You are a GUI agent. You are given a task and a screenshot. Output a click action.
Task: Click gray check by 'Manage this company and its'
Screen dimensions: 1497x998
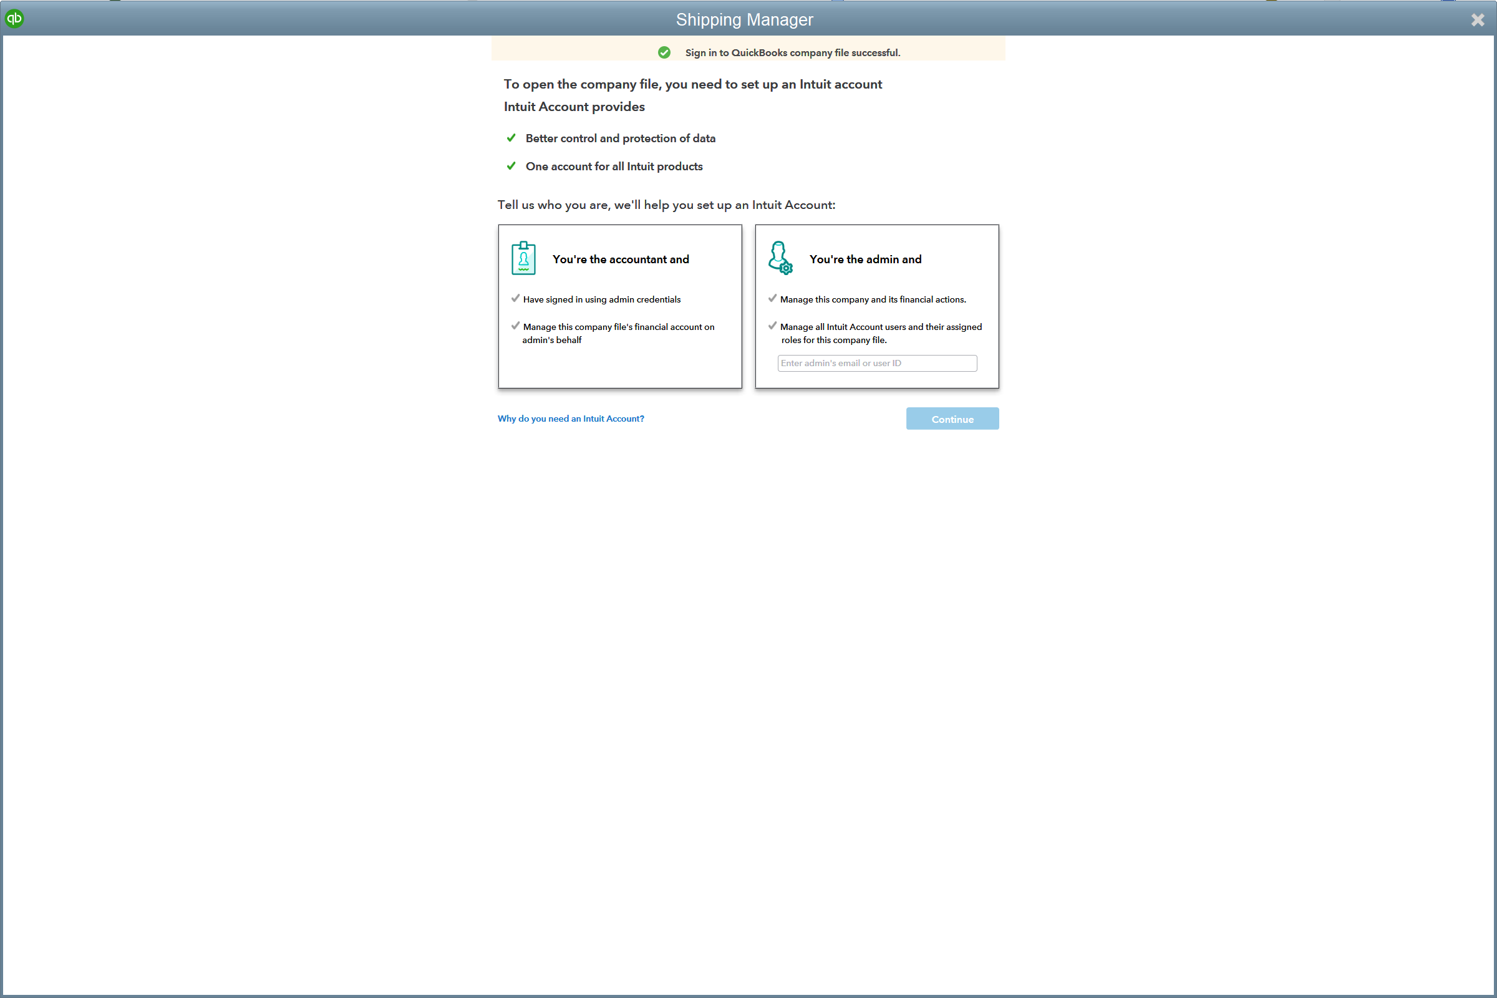point(773,299)
